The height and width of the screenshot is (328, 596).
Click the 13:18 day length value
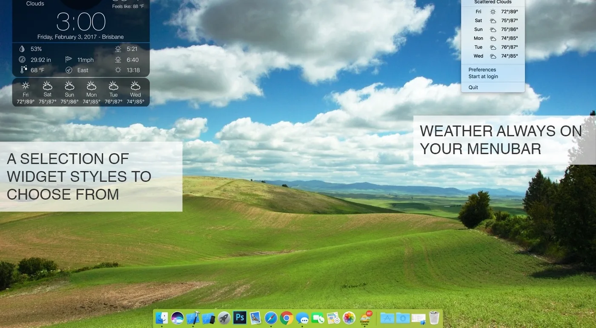coord(133,70)
